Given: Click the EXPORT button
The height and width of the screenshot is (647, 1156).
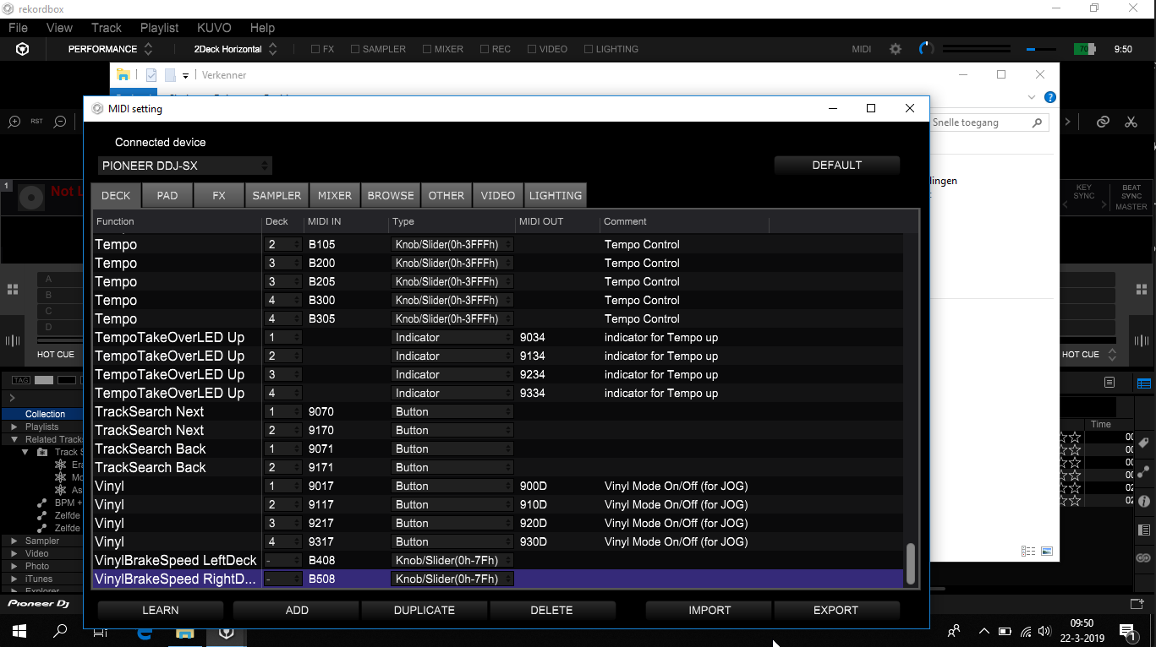Looking at the screenshot, I should (835, 610).
